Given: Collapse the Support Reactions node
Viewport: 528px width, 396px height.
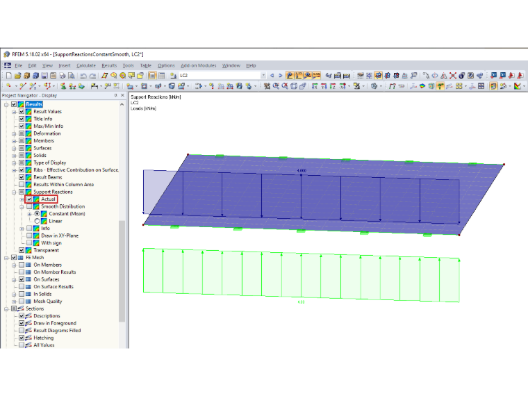Looking at the screenshot, I should pyautogui.click(x=14, y=192).
